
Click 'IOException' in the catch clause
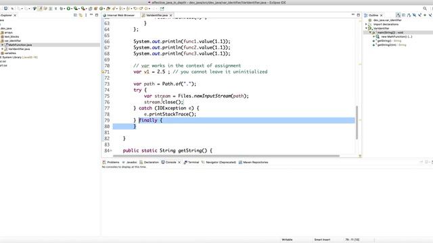tap(171, 108)
